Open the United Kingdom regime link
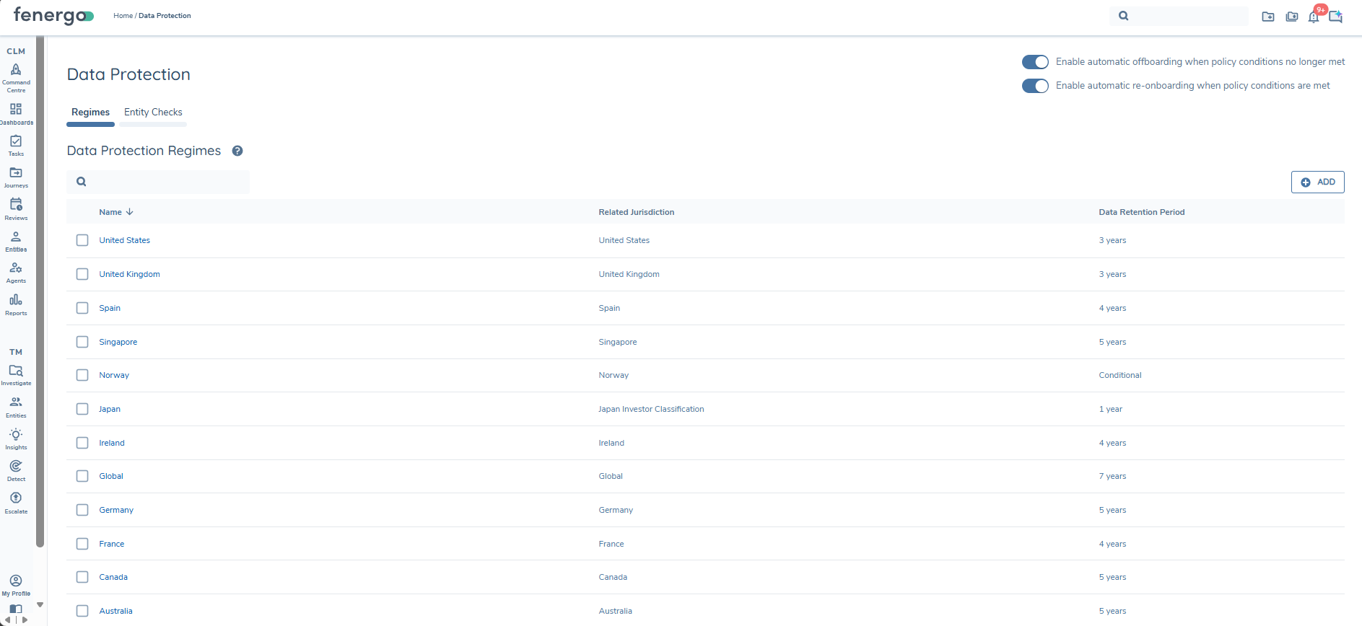1362x626 pixels. 129,274
